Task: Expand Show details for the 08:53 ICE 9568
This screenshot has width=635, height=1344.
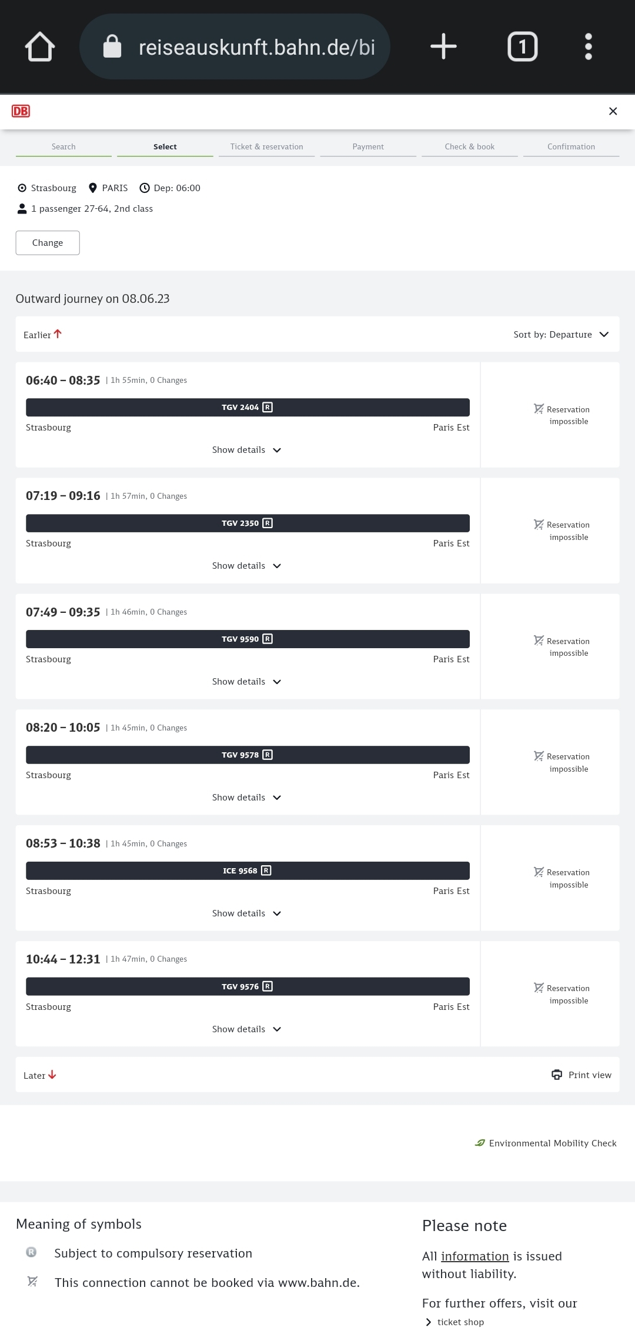Action: pos(247,913)
